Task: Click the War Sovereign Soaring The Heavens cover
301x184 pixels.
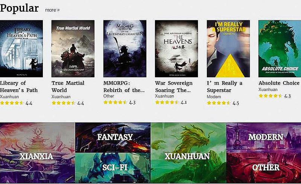Action: pos(176,49)
